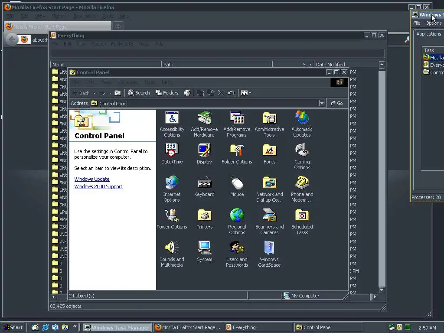Open Fonts folder icon
Image resolution: width=444 pixels, height=333 pixels.
tap(269, 154)
